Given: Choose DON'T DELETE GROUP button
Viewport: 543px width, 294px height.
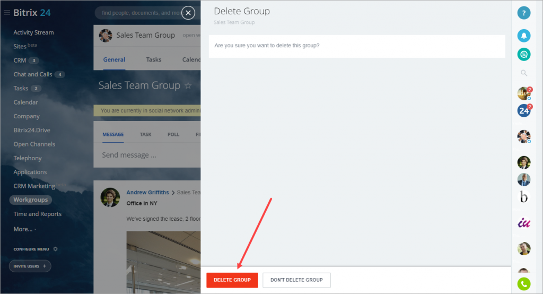Looking at the screenshot, I should tap(296, 280).
